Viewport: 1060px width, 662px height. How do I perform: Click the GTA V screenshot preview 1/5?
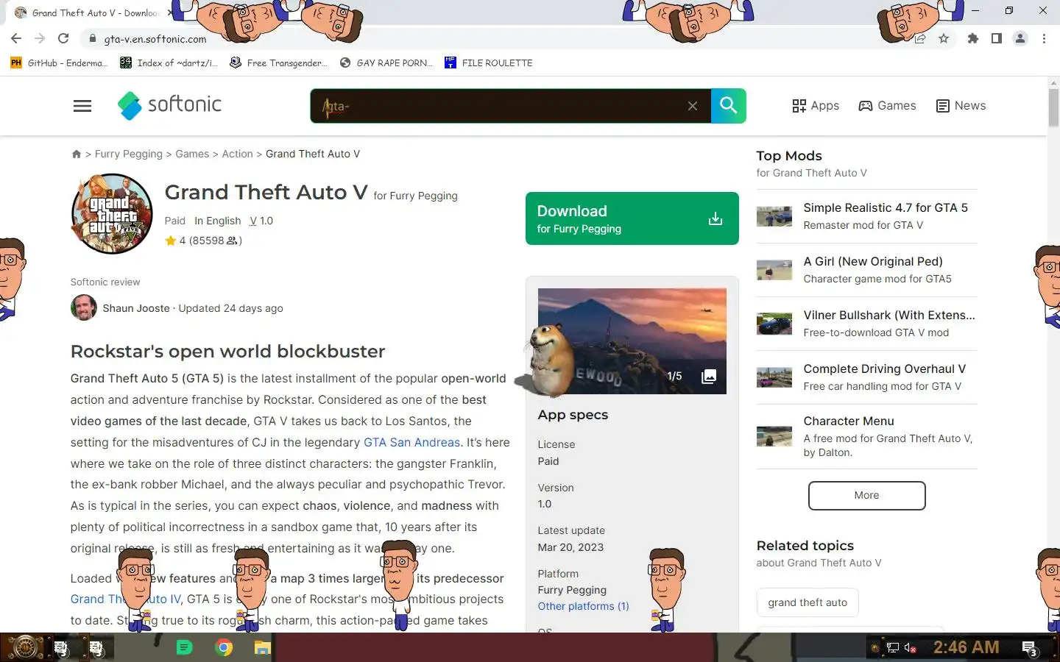(632, 341)
